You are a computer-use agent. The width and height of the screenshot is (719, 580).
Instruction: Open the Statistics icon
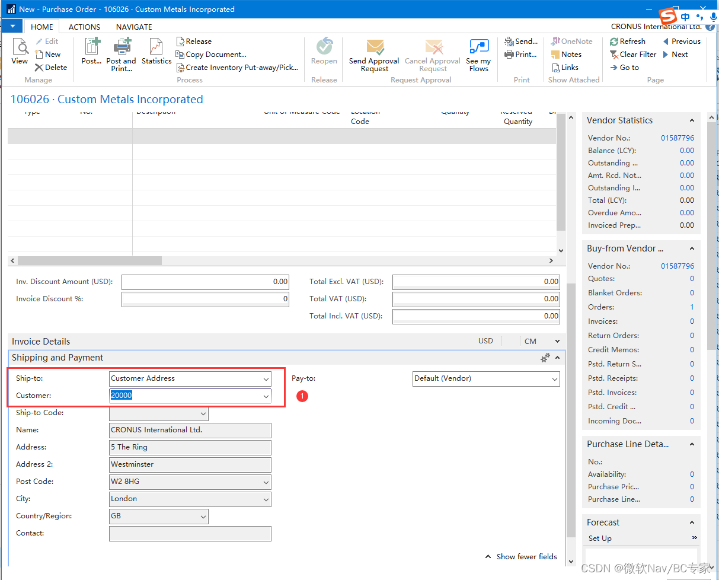pos(156,53)
